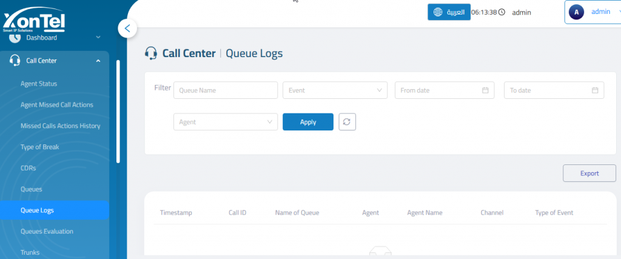Collapse the sidebar with the arrow button
The width and height of the screenshot is (621, 259).
point(127,29)
